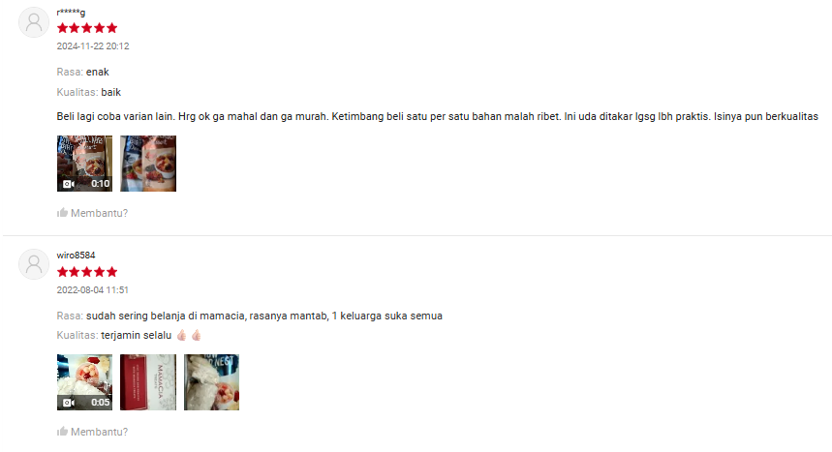Click the Membantu? link under second review
832x452 pixels.
(x=99, y=432)
